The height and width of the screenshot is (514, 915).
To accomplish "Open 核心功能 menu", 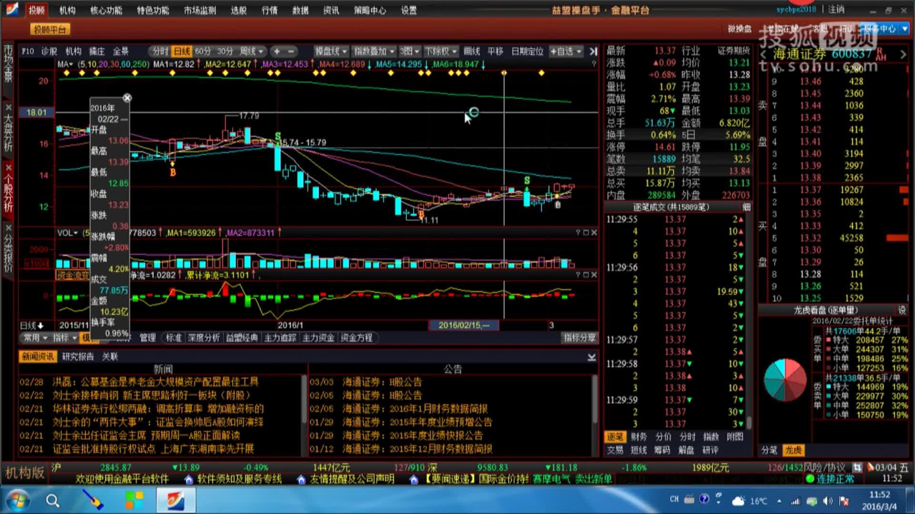I will point(106,10).
